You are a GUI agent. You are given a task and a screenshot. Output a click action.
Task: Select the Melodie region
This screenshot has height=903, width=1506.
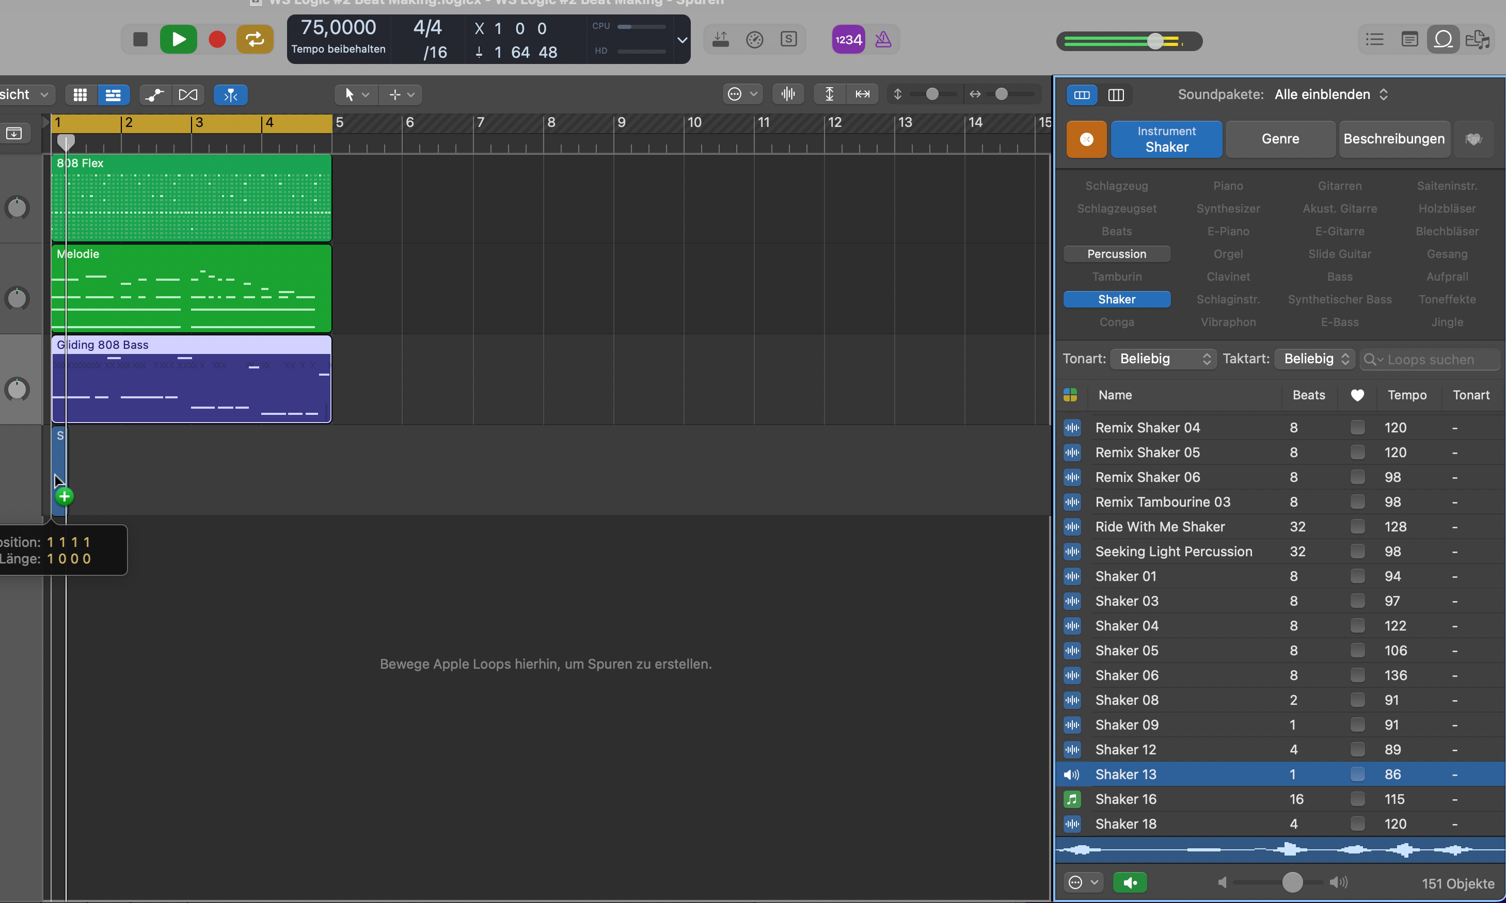[192, 288]
